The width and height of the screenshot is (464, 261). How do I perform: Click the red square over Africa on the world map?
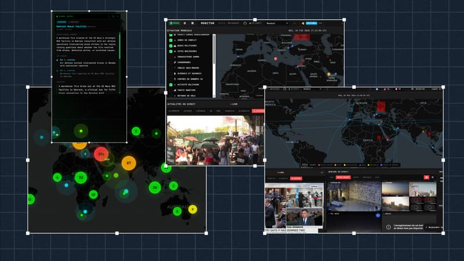[379, 137]
